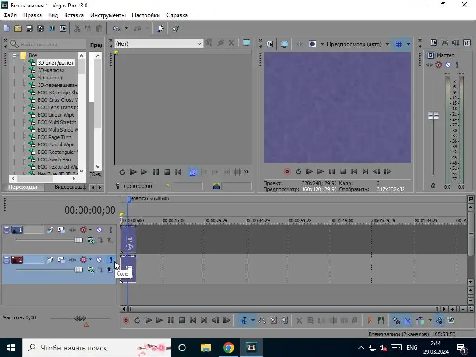Open Event Pan/Crop on track 1 clip
476x357 pixels.
pos(129,239)
